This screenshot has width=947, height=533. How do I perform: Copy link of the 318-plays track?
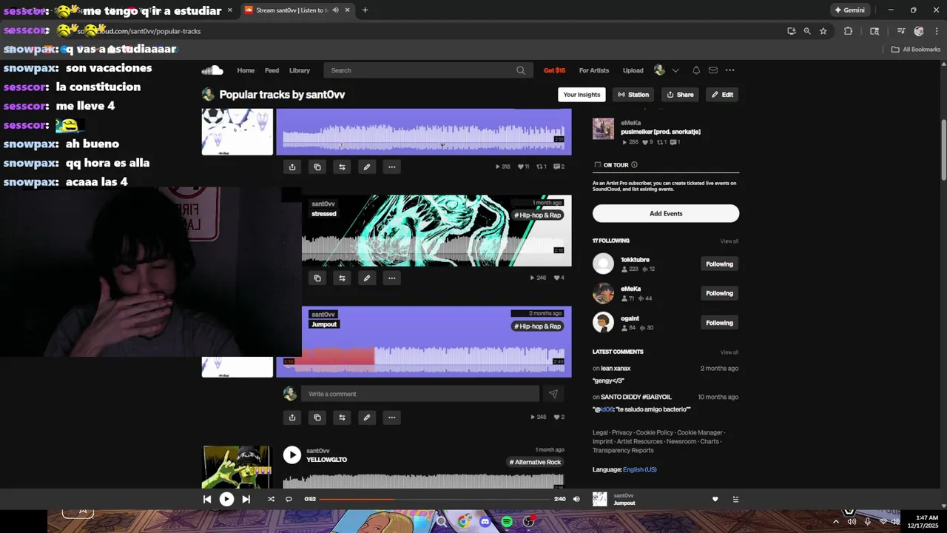317,167
